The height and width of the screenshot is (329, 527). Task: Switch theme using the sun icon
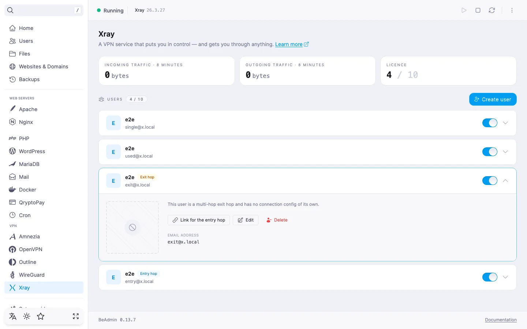27,317
